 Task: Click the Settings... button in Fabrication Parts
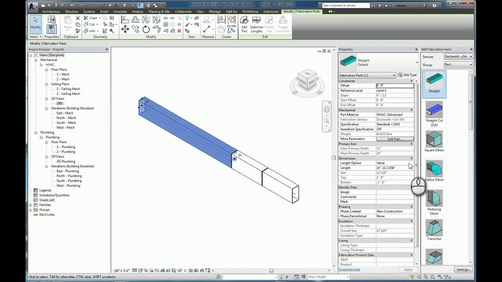click(x=463, y=269)
